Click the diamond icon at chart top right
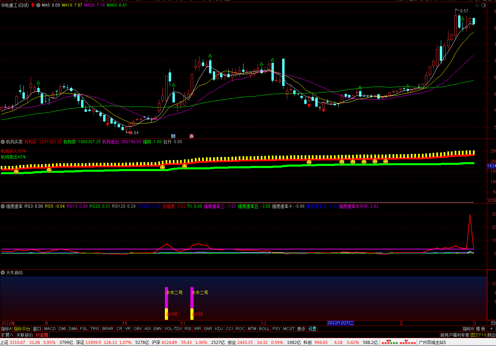The image size is (496, 346). (x=477, y=5)
